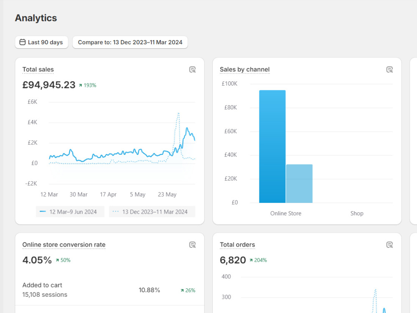Open report icon on Sales by channel card
The width and height of the screenshot is (417, 313).
pos(389,70)
